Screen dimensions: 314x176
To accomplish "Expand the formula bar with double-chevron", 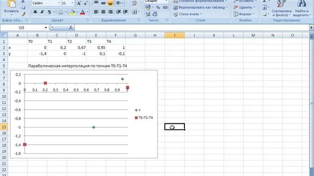I will point(311,27).
